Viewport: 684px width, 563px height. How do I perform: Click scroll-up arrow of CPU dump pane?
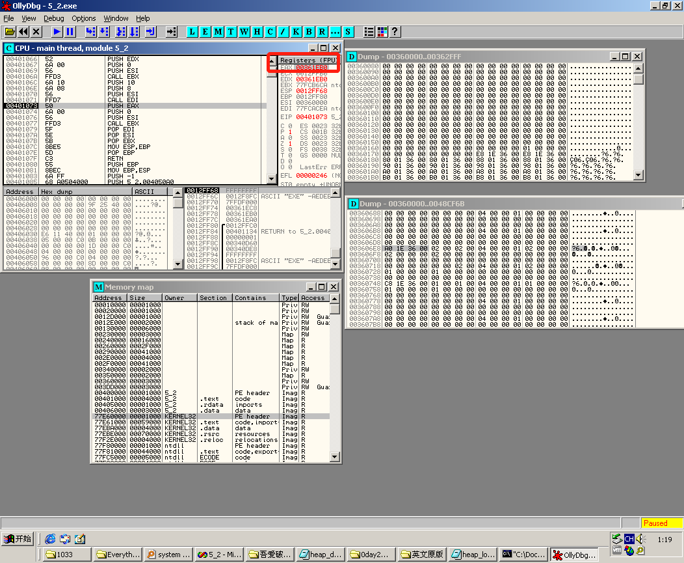coord(178,192)
